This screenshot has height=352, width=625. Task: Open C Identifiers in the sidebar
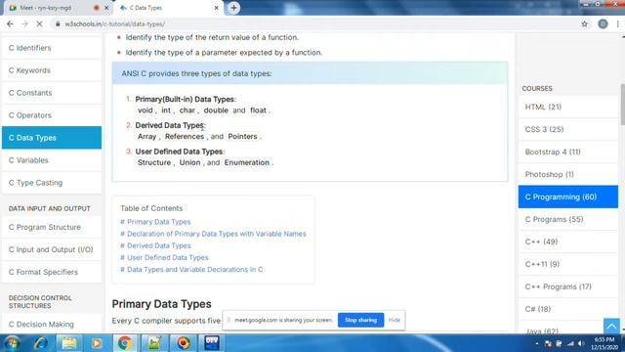pyautogui.click(x=52, y=48)
